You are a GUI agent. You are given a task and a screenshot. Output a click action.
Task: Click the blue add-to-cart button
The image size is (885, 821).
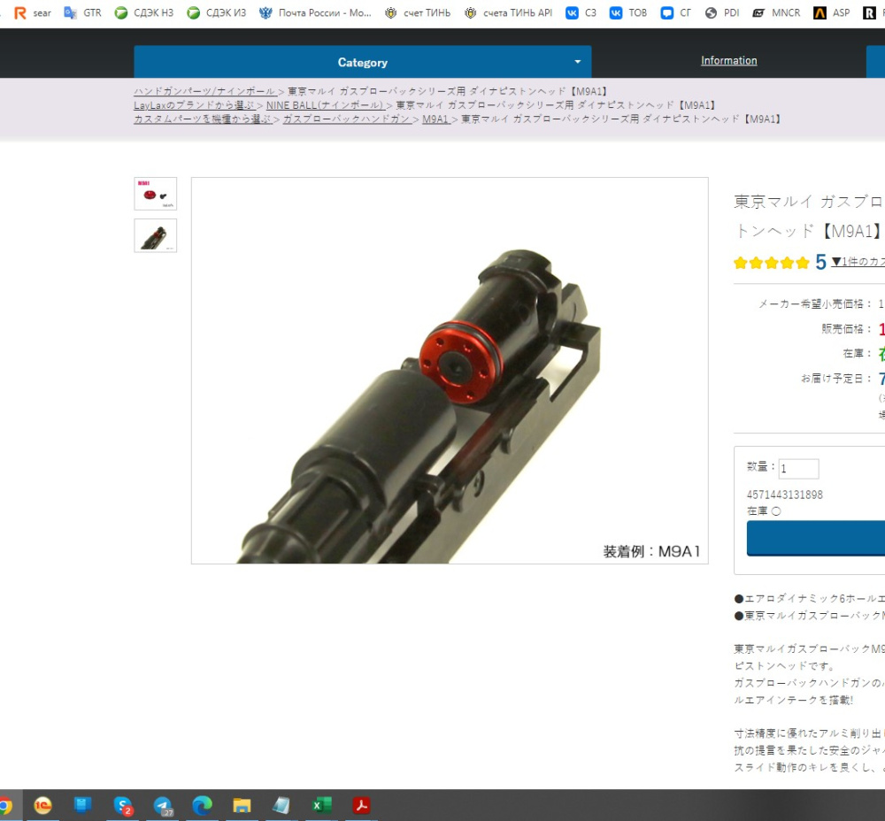816,538
